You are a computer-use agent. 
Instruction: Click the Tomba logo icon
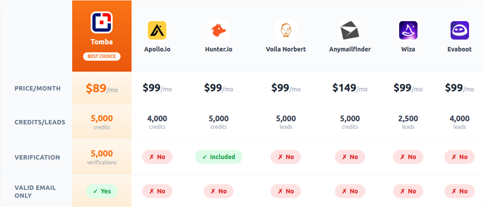(x=102, y=22)
